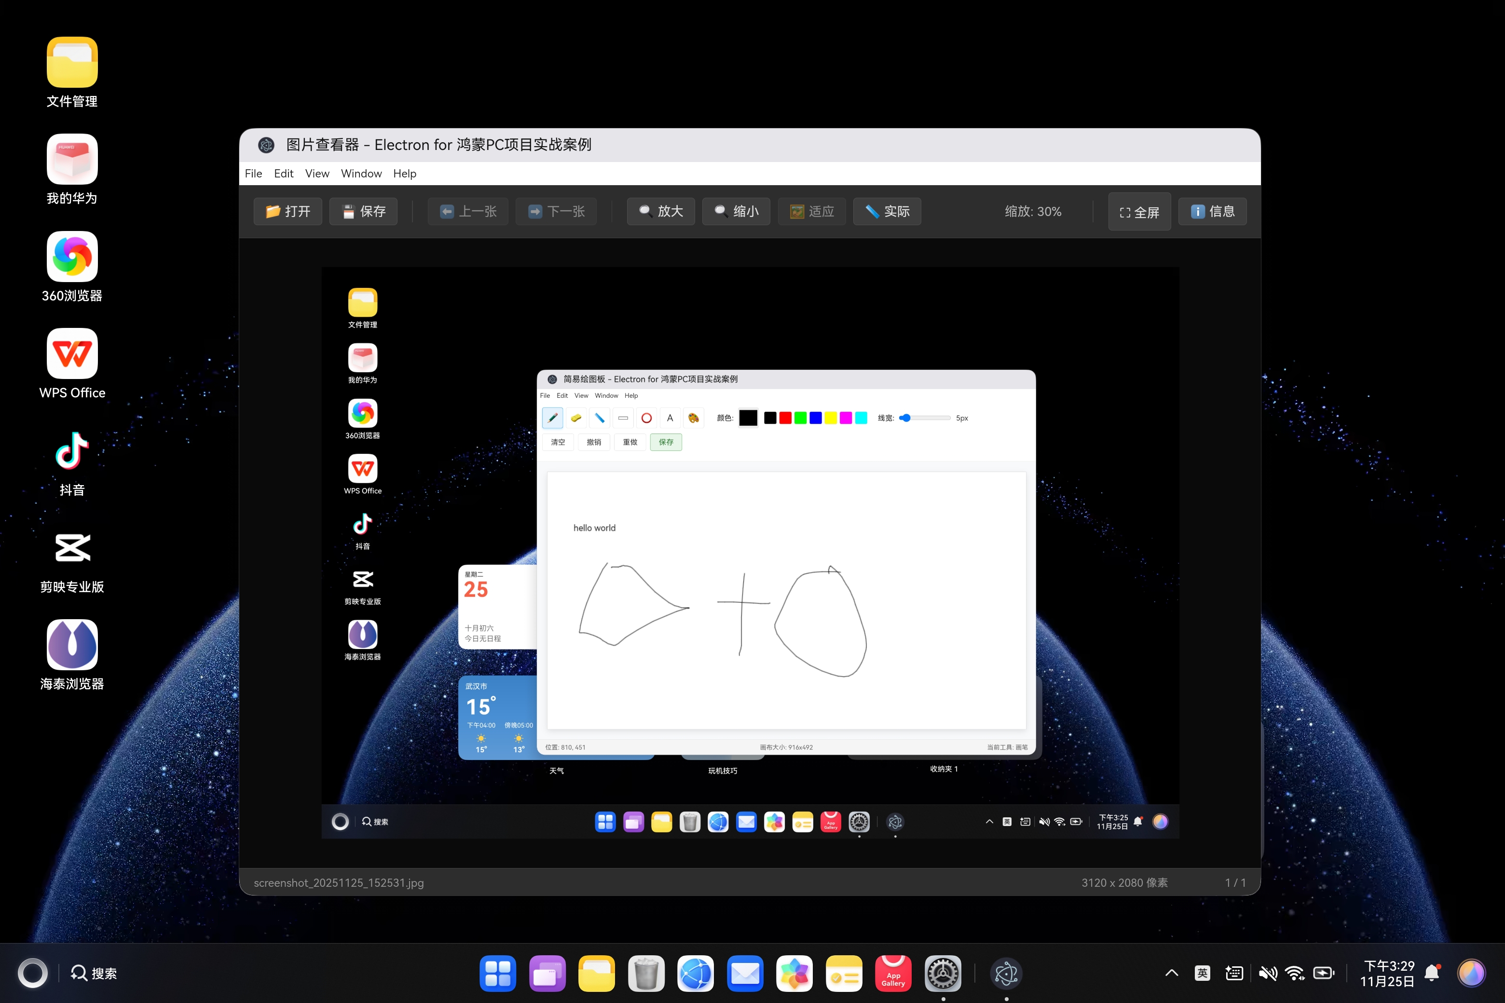Click the filename screenshot_20251125_152531.jpg in the status bar
Screen dimensions: 1505x1003
pos(339,883)
